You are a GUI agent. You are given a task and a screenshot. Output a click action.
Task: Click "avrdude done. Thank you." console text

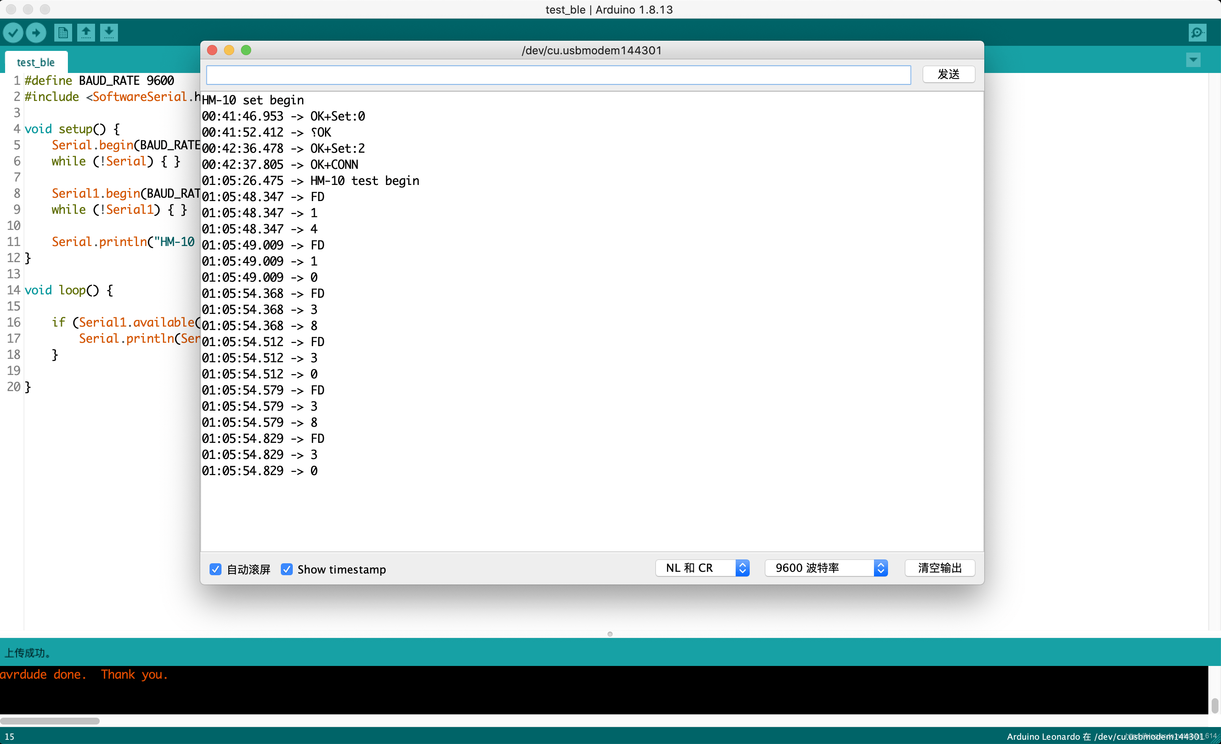point(84,674)
